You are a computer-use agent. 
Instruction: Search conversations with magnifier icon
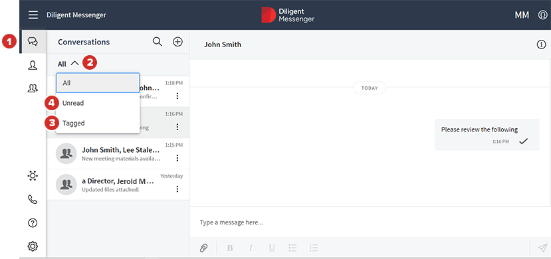158,42
